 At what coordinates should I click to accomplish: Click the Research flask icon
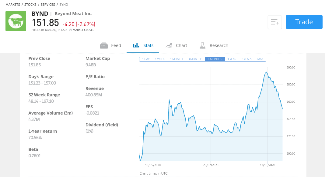click(x=202, y=45)
